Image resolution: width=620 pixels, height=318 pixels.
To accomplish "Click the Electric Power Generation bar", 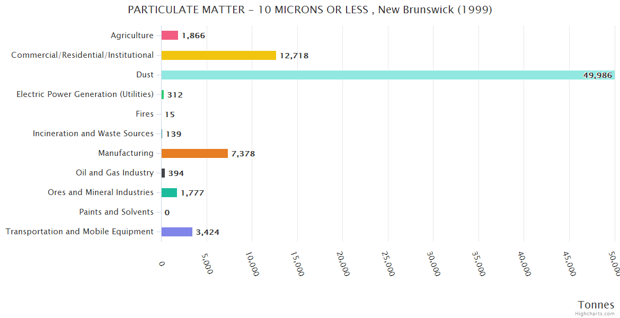I will pos(163,94).
